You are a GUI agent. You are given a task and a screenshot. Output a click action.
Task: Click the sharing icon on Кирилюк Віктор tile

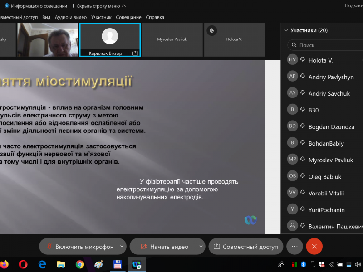(135, 53)
